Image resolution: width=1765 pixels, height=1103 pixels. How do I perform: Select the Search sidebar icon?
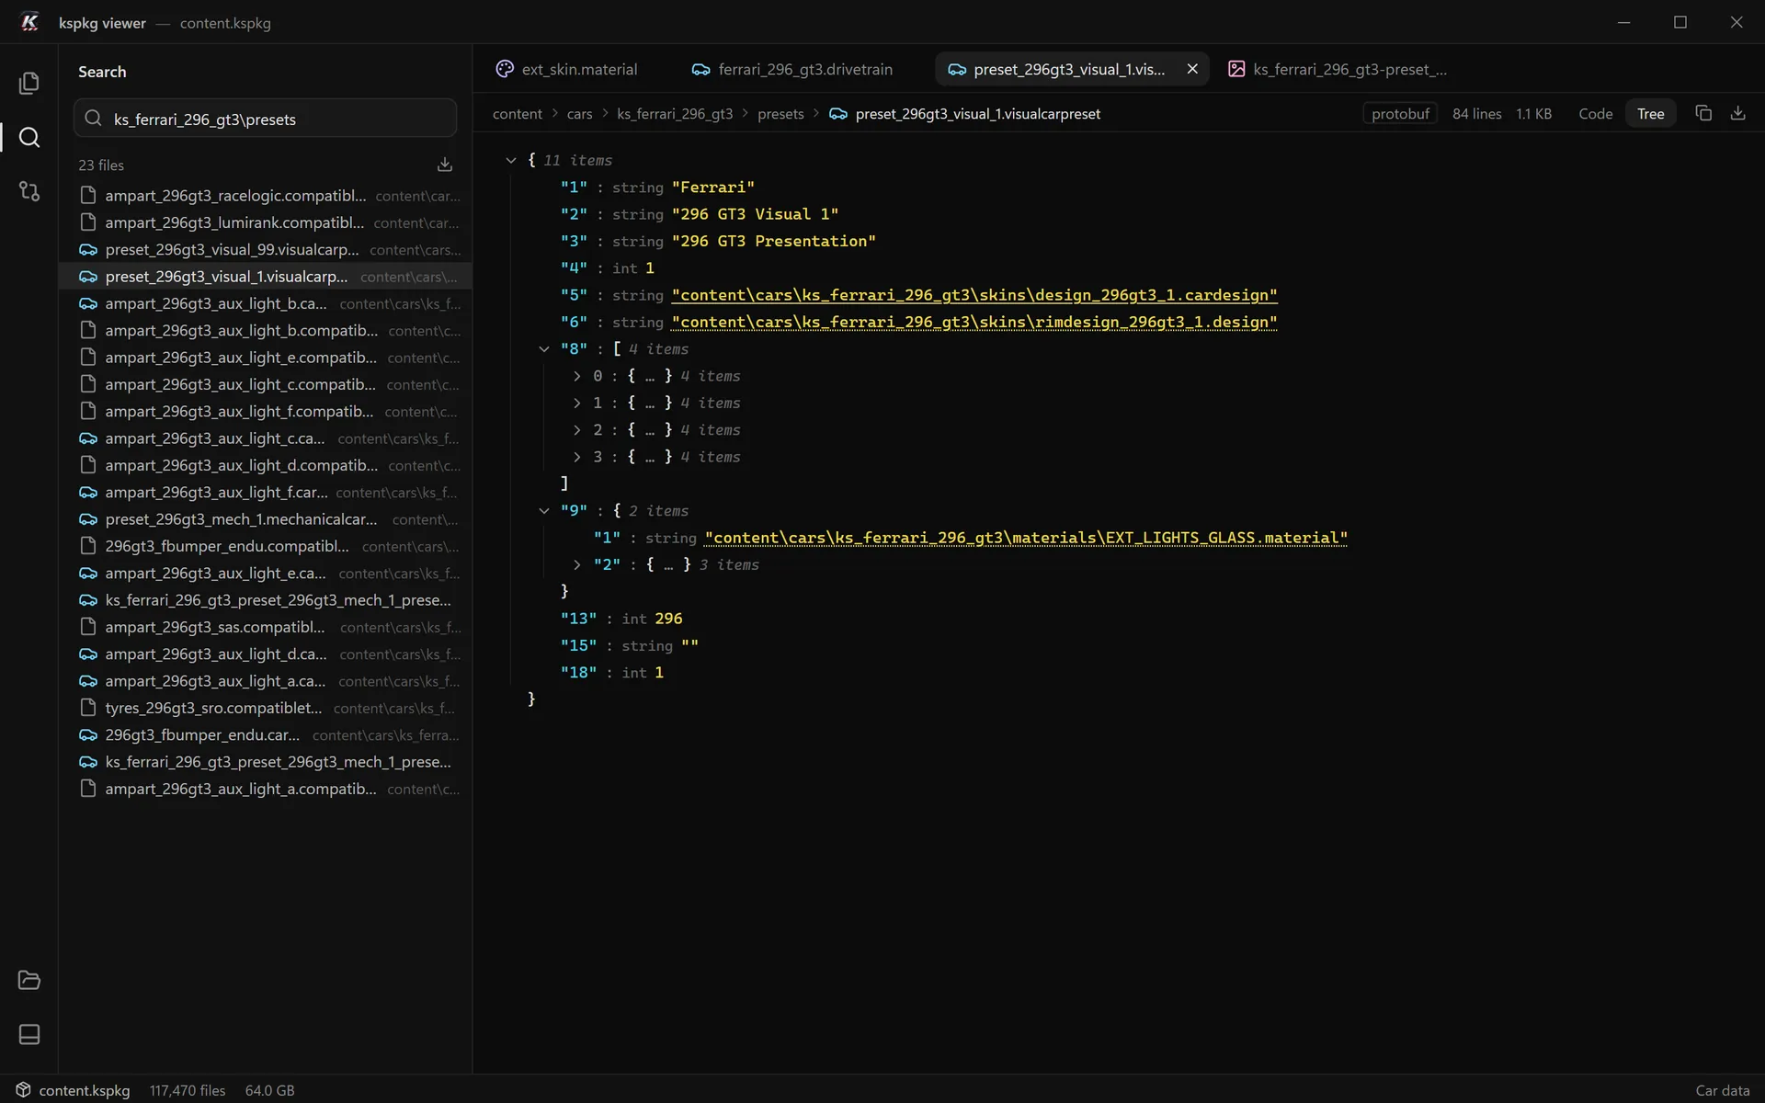pyautogui.click(x=28, y=138)
